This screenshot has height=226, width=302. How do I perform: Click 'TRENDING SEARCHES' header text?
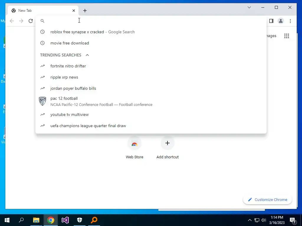(x=61, y=55)
